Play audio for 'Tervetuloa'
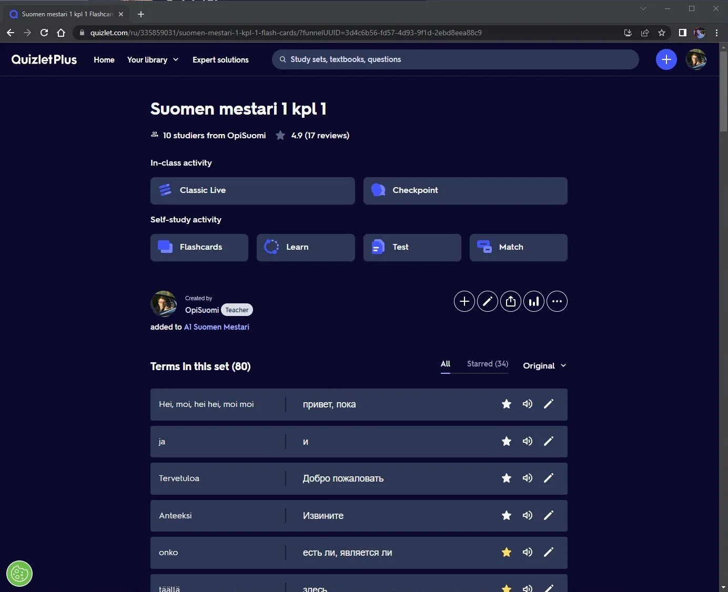The width and height of the screenshot is (728, 592). tap(527, 478)
